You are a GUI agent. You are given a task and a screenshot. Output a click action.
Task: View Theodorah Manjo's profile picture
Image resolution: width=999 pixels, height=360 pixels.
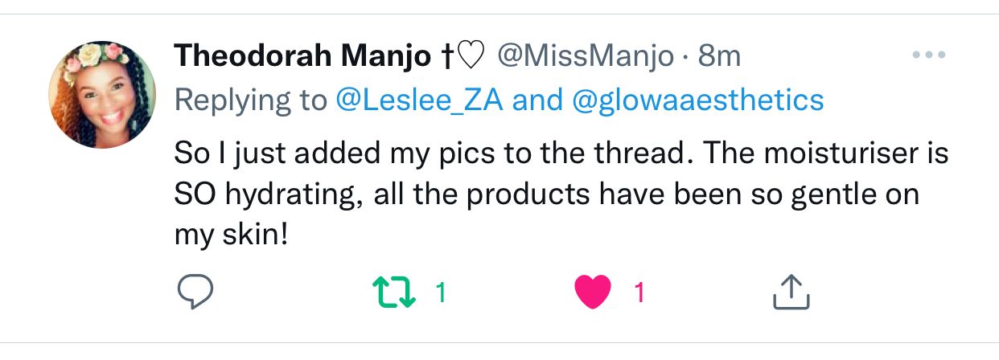(x=101, y=95)
